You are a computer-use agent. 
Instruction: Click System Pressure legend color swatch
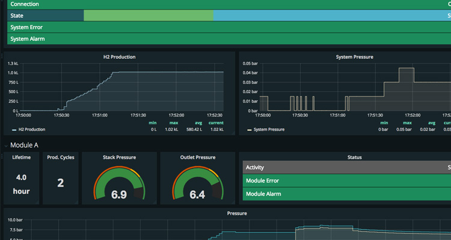pyautogui.click(x=250, y=129)
